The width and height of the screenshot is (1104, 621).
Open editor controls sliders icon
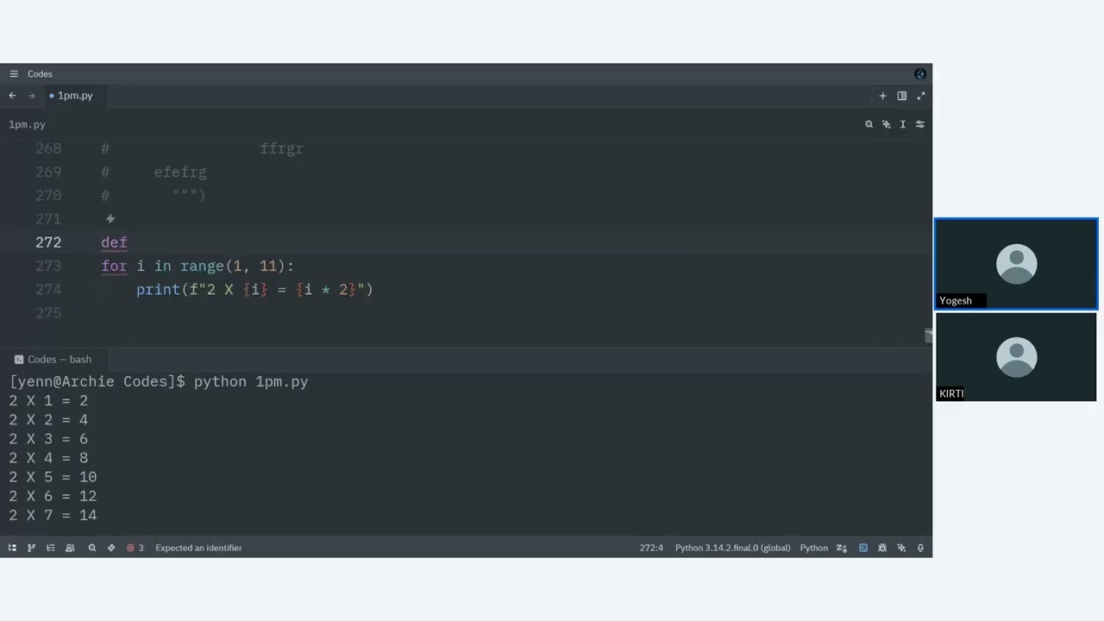[920, 124]
